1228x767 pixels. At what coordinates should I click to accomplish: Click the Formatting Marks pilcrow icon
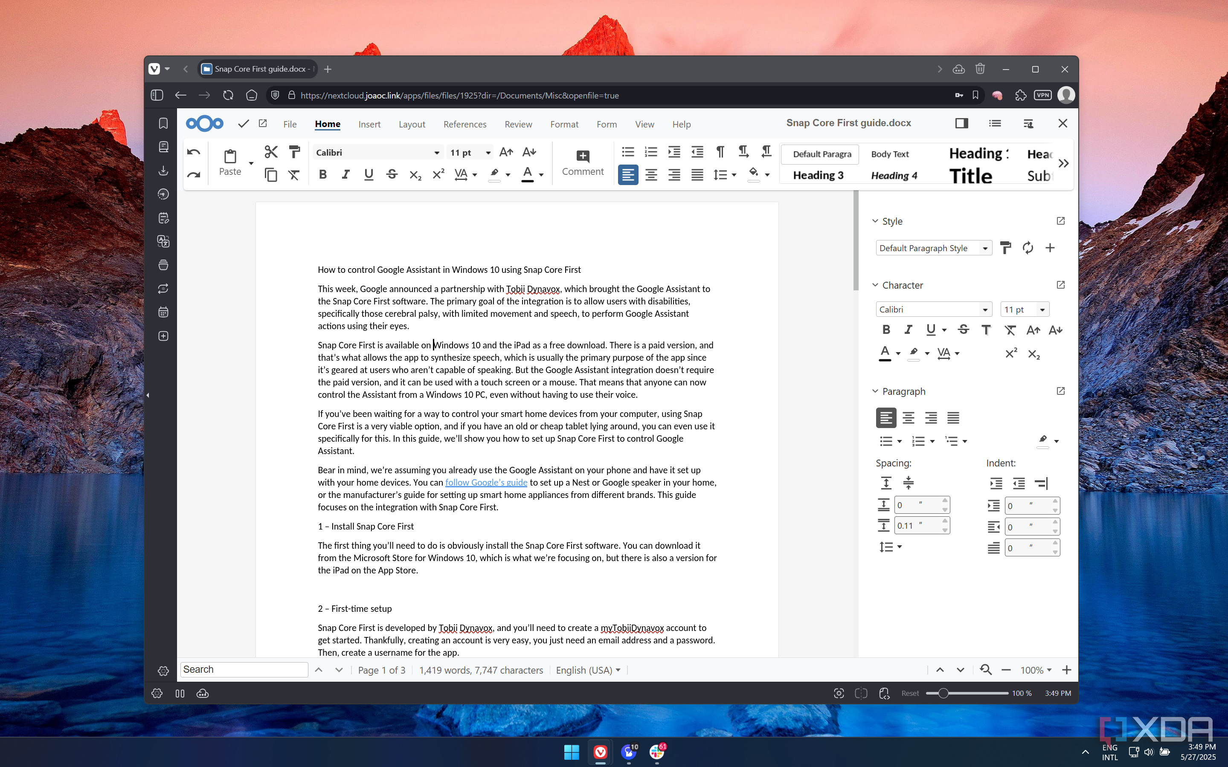coord(720,152)
